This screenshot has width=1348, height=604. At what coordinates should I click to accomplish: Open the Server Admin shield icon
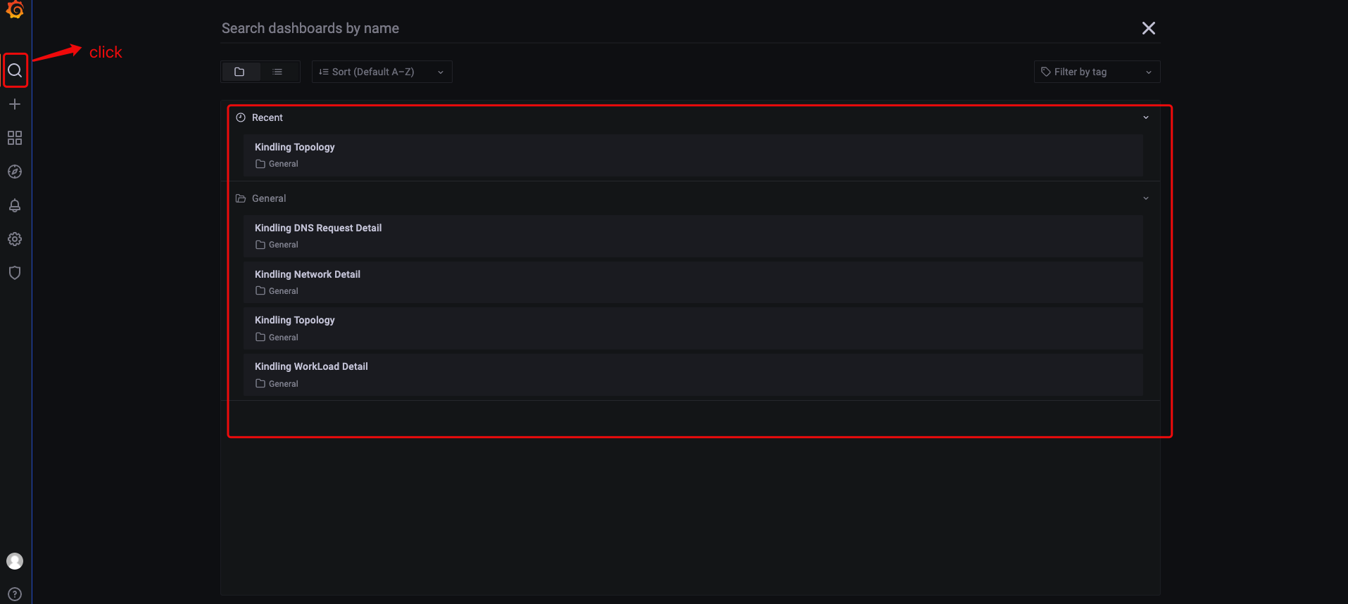click(15, 273)
